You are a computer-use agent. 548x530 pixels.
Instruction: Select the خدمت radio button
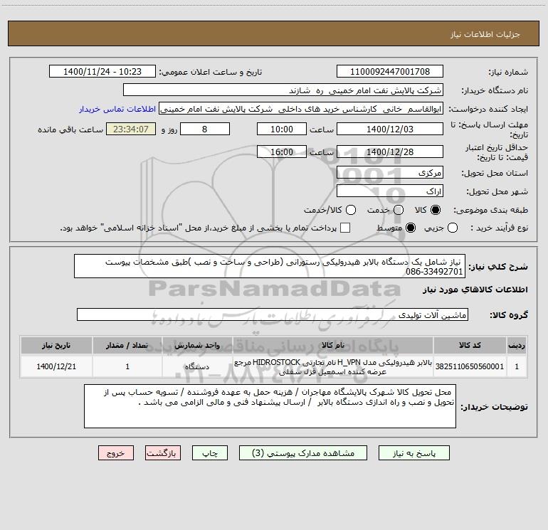(399, 210)
